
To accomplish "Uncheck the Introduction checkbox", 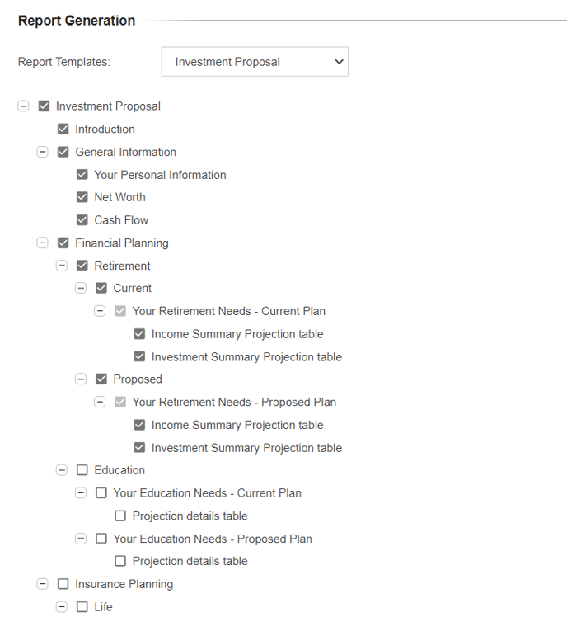I will pos(63,130).
